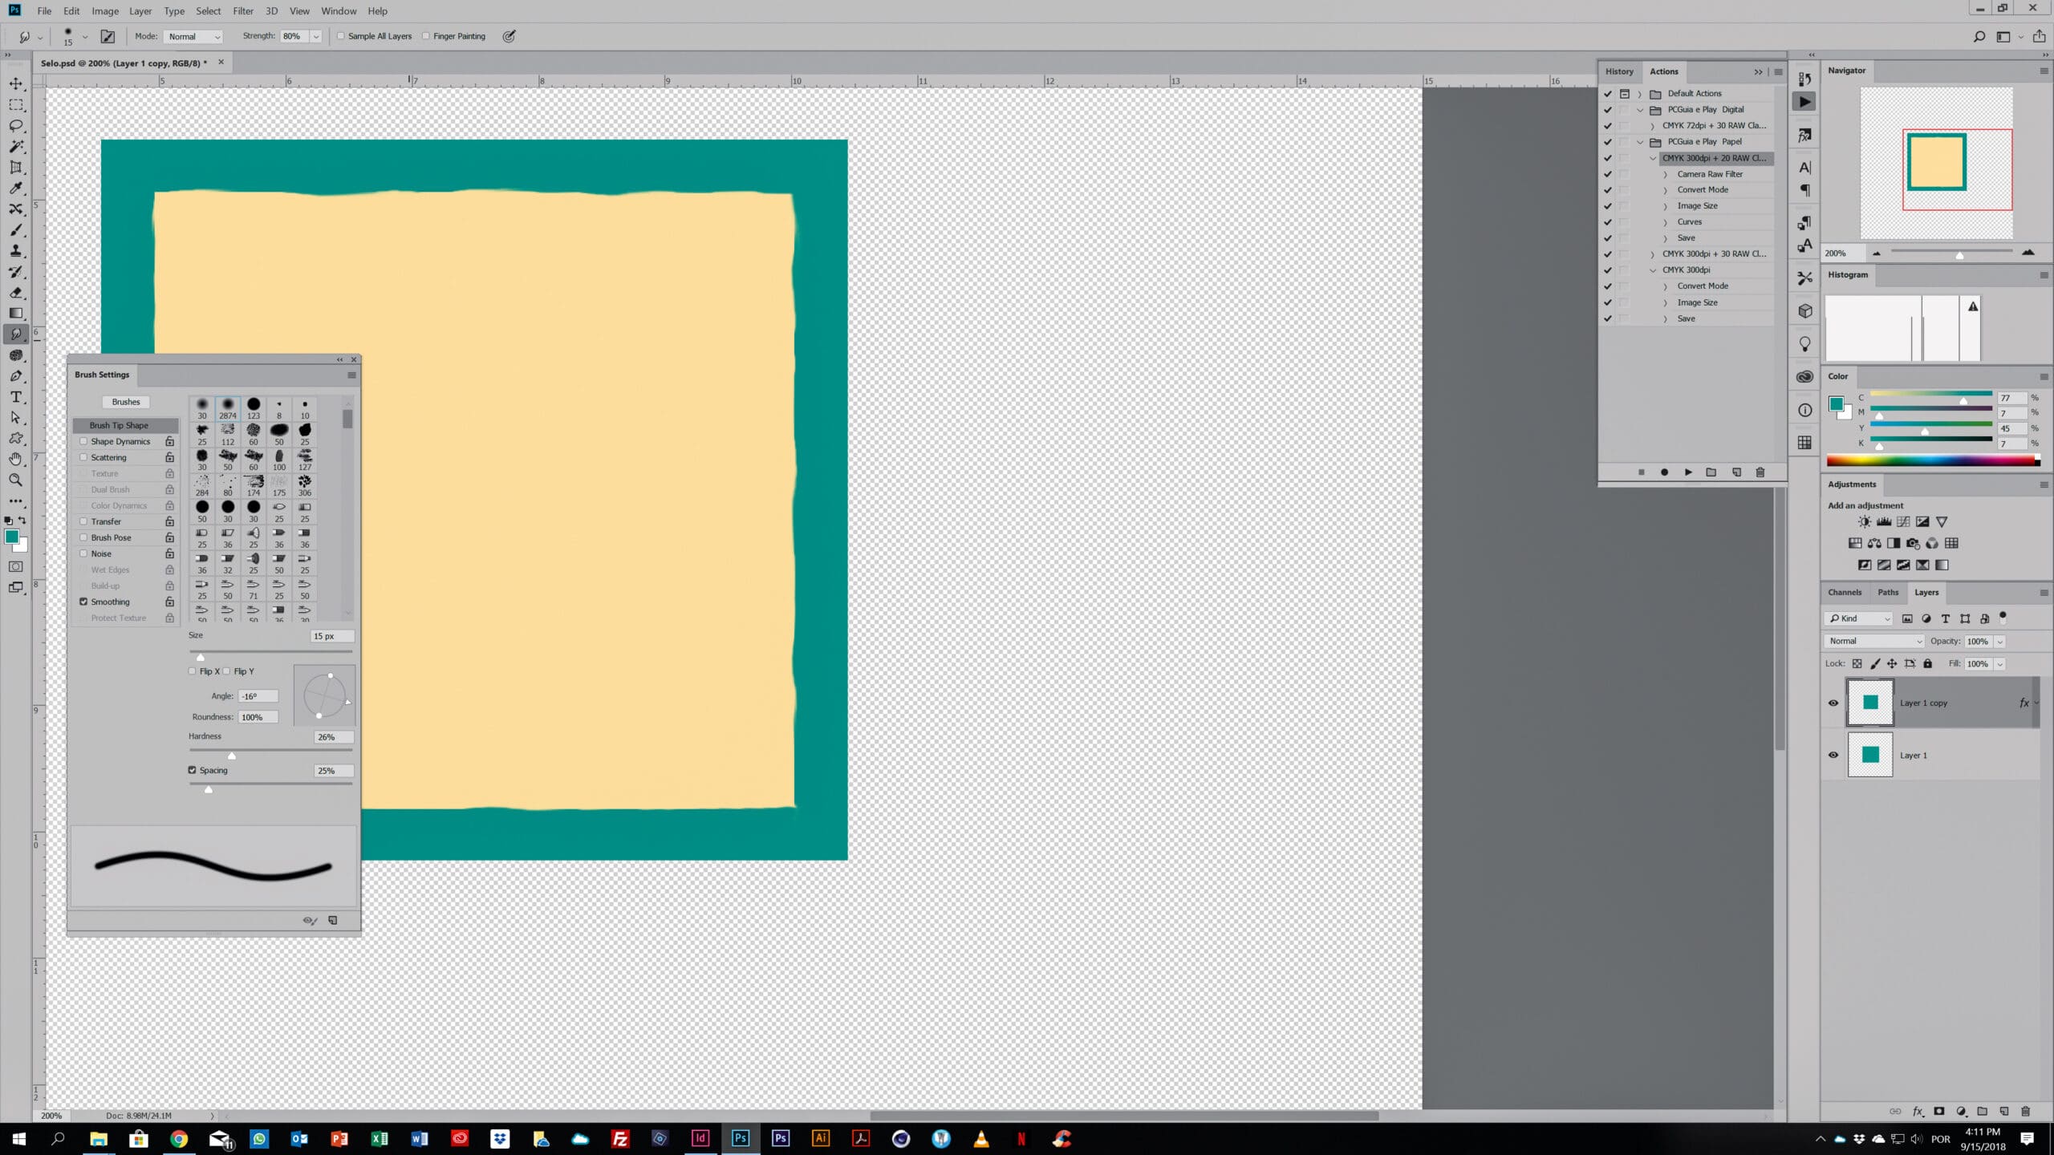Switch to the Channels tab
Image resolution: width=2054 pixels, height=1155 pixels.
1845,593
